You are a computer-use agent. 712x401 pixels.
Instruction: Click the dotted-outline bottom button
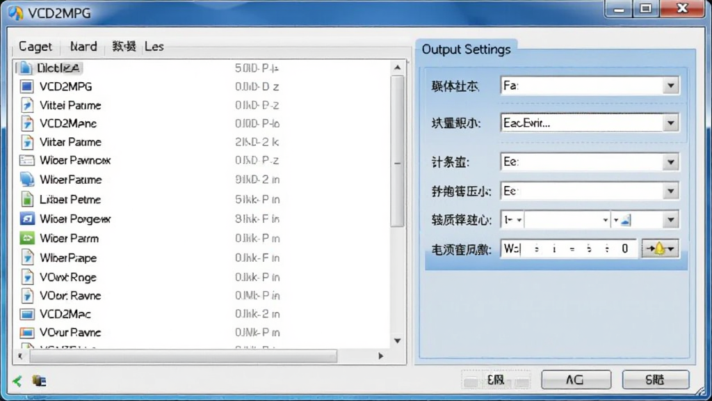click(x=496, y=379)
